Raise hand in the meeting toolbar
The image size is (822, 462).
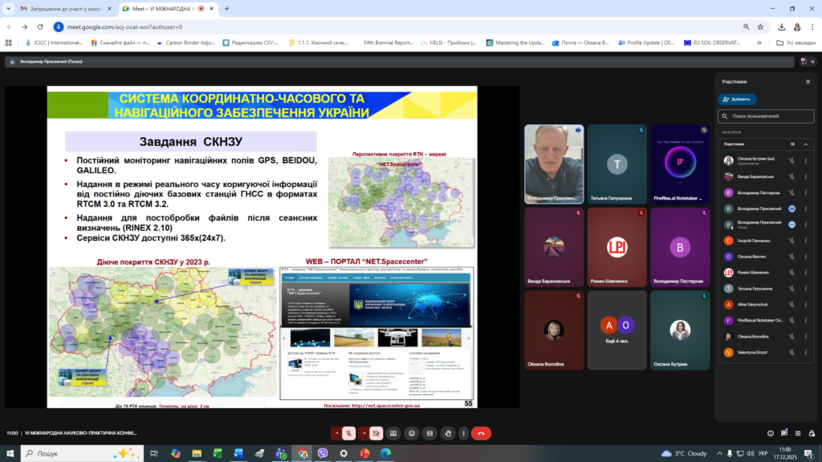[x=447, y=433]
